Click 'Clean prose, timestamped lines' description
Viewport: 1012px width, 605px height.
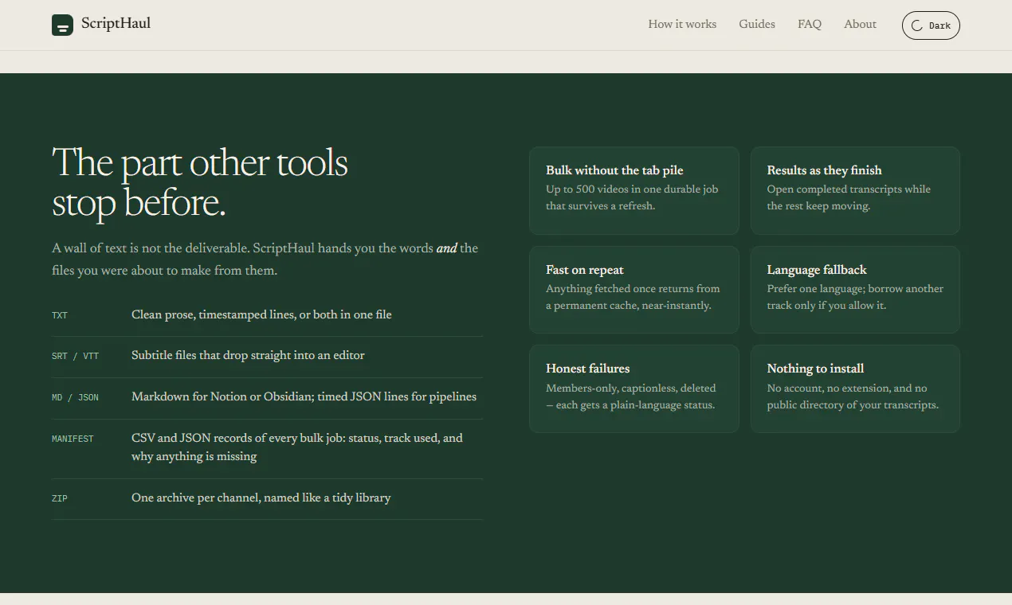pos(261,314)
